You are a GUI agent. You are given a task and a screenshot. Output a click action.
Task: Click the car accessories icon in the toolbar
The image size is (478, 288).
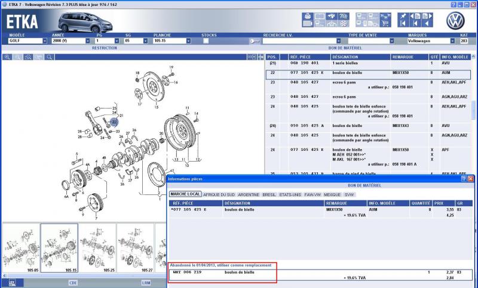332,16
